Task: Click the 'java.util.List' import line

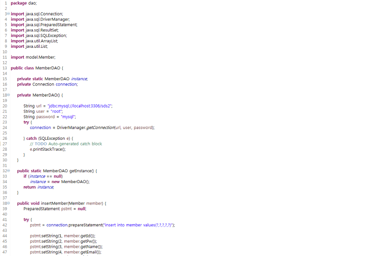Action: click(29, 46)
